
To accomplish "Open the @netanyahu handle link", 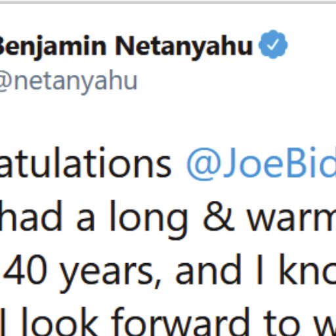I will (x=68, y=82).
